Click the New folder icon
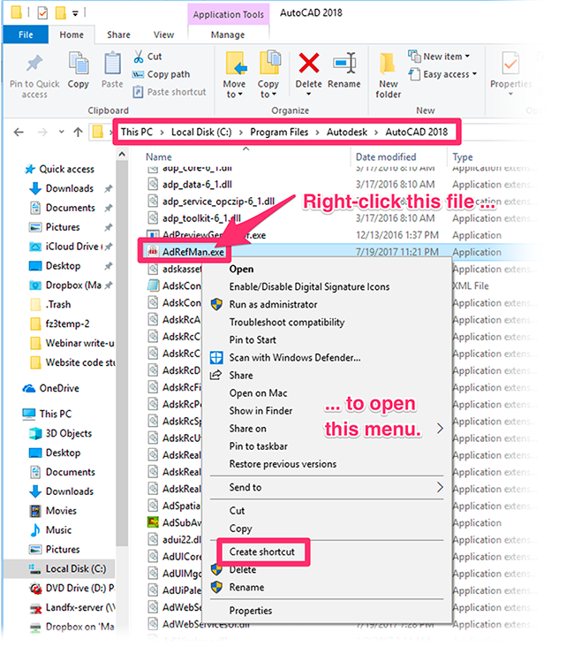The image size is (574, 647). pos(388,64)
